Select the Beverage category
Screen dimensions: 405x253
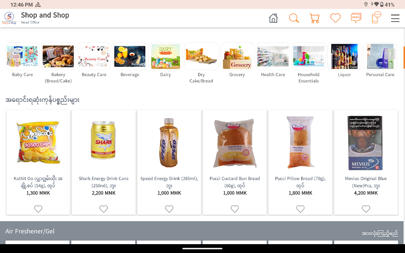[130, 60]
